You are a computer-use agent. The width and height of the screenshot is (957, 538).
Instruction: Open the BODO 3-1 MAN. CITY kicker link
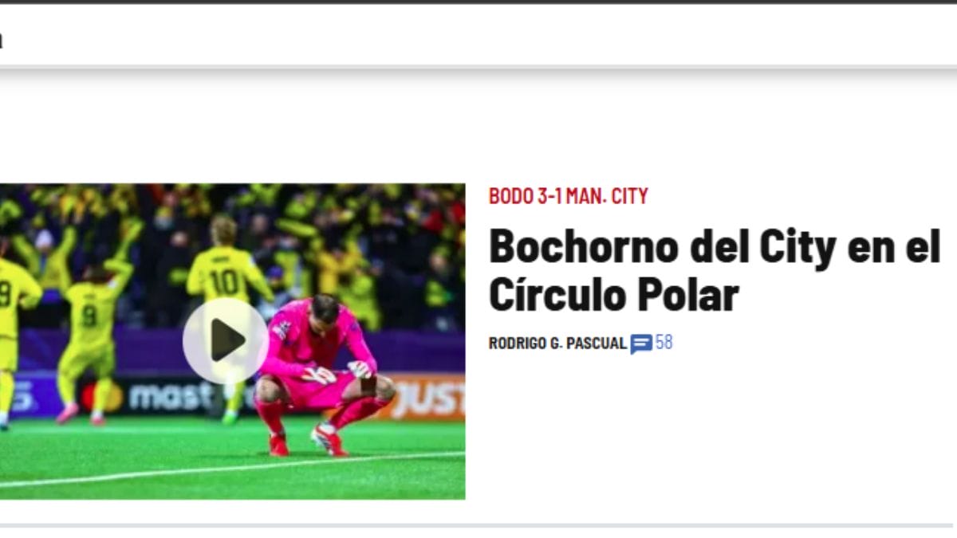point(569,196)
